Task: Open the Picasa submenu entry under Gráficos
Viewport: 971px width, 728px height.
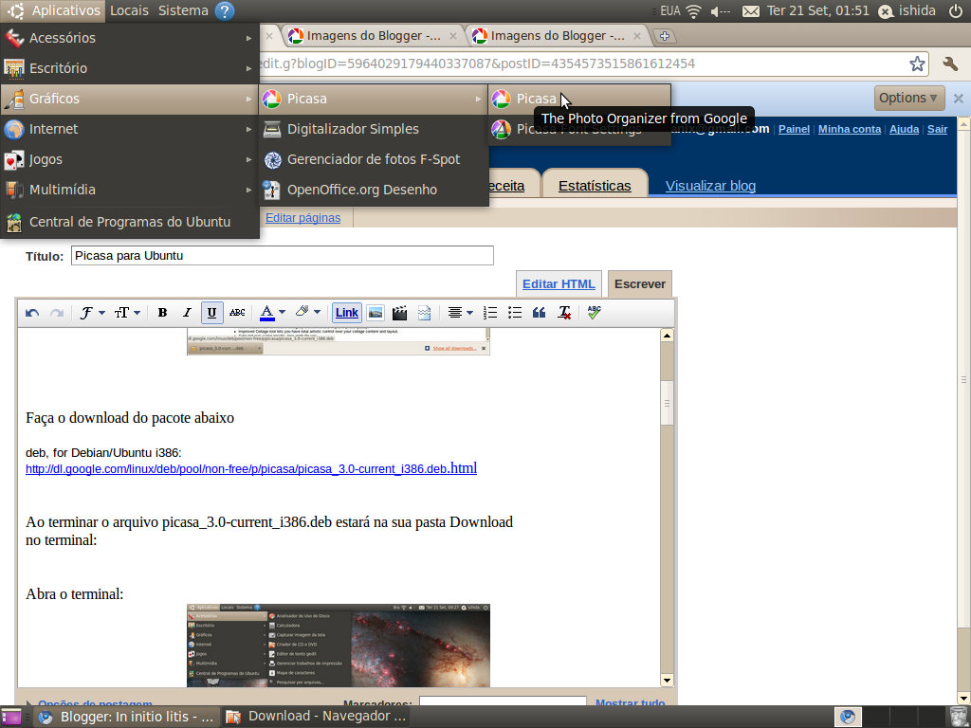Action: click(x=374, y=99)
